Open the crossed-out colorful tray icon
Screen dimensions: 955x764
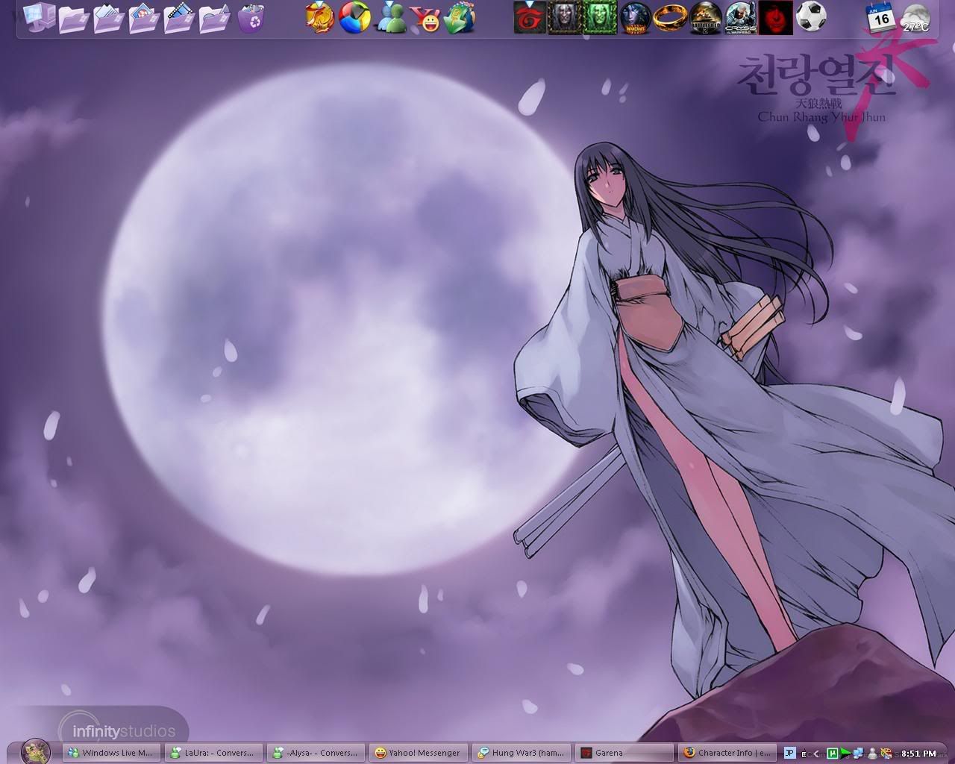(x=886, y=754)
